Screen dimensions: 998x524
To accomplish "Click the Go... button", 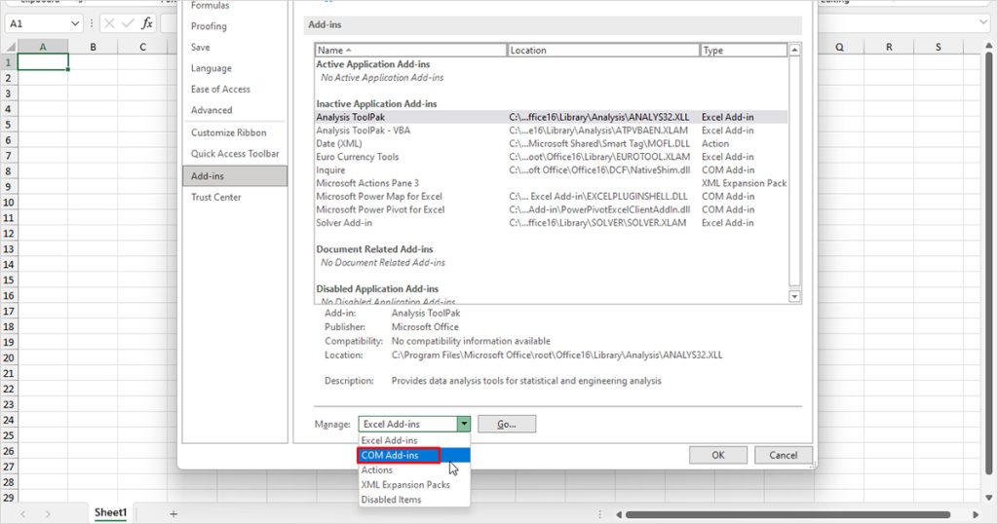I will (x=507, y=424).
